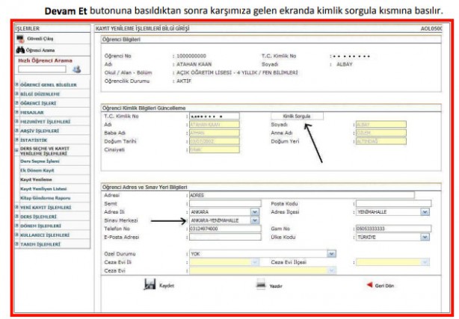Viewport: 459px width, 319px height.
Task: Click the Soyadı yellow field
Action: click(x=381, y=124)
